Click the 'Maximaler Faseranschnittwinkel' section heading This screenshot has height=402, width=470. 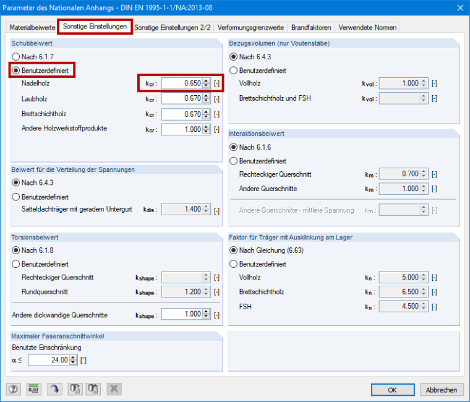(58, 336)
